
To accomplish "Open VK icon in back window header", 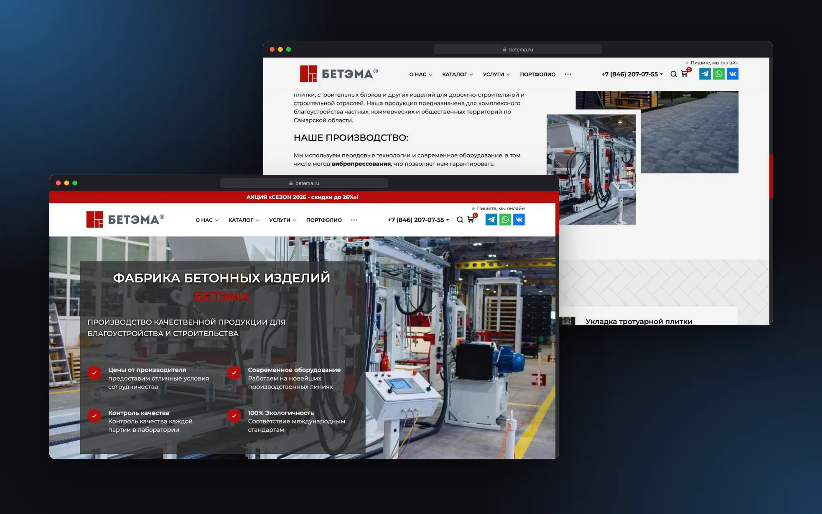I will pos(733,74).
